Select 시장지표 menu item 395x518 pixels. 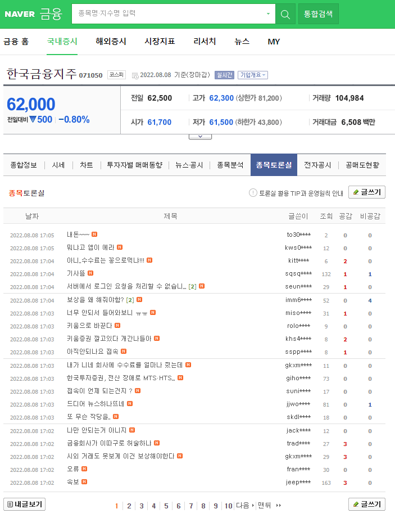(x=160, y=42)
